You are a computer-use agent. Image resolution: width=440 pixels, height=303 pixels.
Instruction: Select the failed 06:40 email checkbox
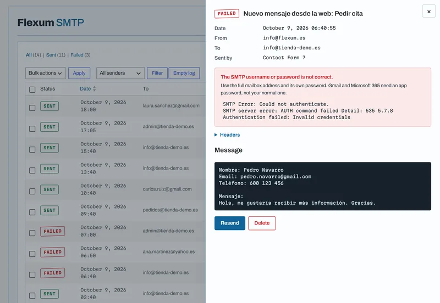[x=32, y=274]
